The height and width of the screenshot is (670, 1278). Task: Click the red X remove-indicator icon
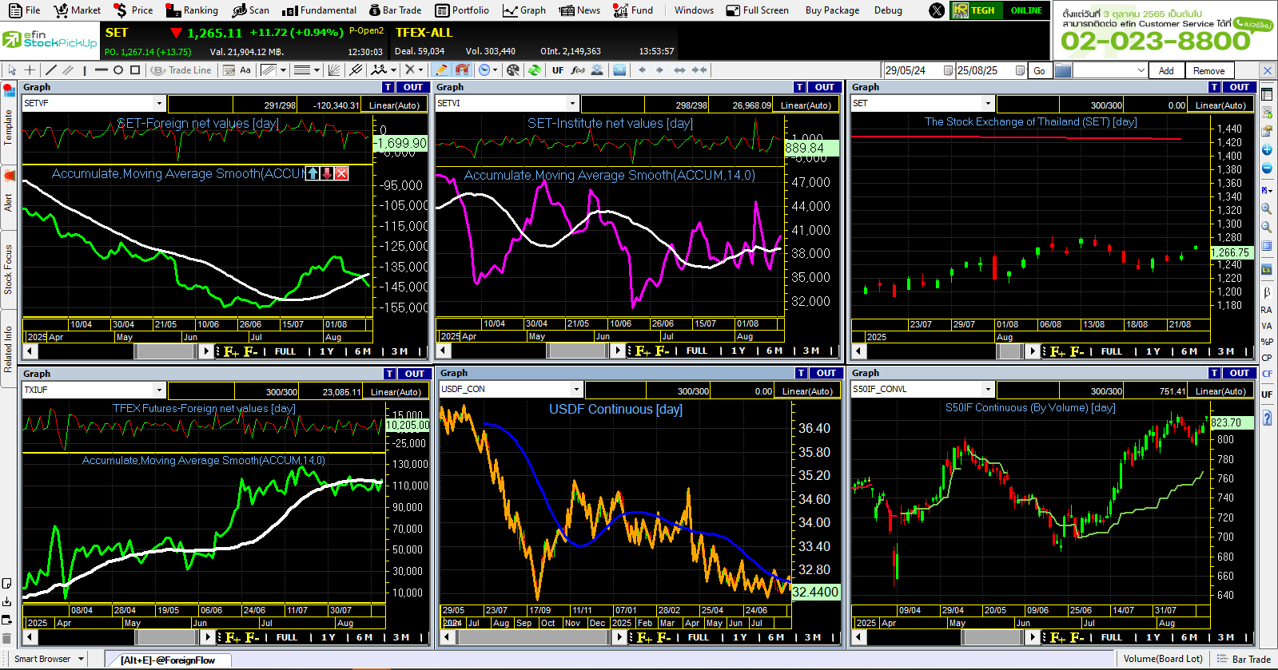[341, 173]
